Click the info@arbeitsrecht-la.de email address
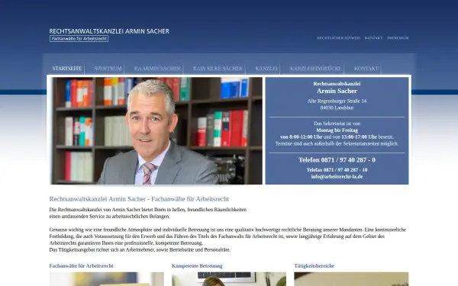This screenshot has height=286, width=458. tap(337, 177)
